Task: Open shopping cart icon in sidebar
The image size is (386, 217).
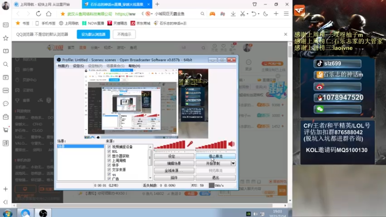Action: pos(5,130)
